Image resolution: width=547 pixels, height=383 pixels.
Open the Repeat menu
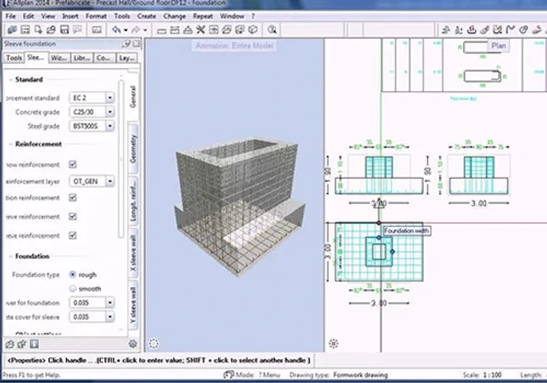coord(202,16)
